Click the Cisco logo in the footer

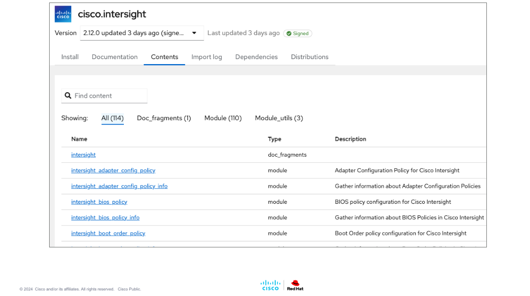click(270, 285)
